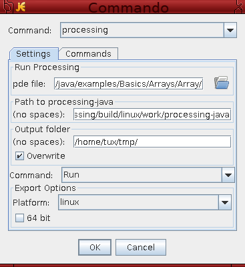Click the Output folder text field
This screenshot has height=267, width=245.
pyautogui.click(x=152, y=142)
